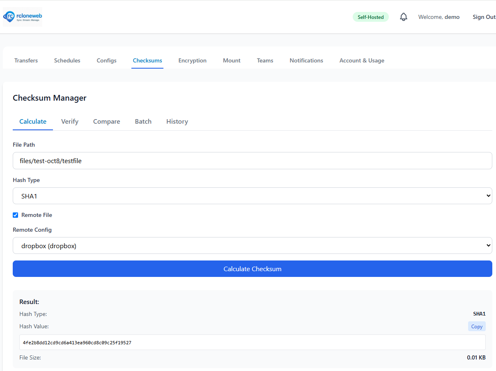Select the Encryption nav tab

[192, 60]
